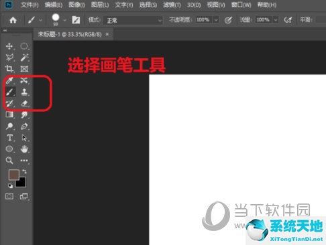Open the 图像(I) menu

76,5
